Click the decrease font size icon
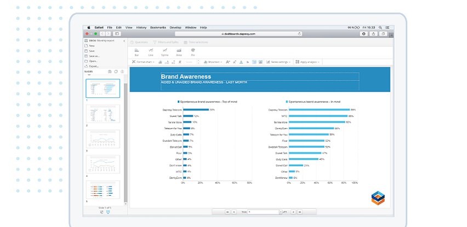 pyautogui.click(x=235, y=62)
